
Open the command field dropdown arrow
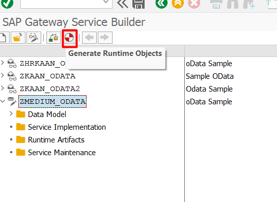pyautogui.click(x=105, y=2)
